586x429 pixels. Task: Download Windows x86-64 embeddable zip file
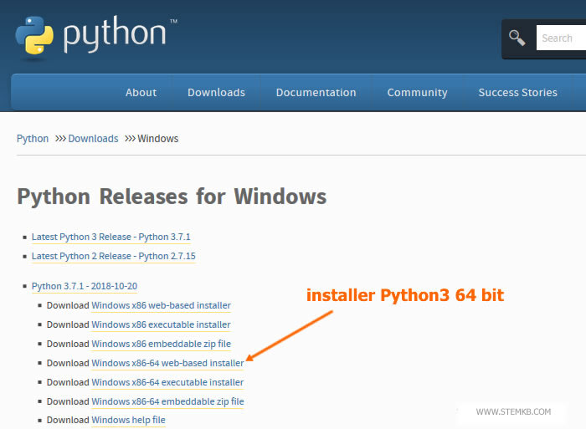167,402
